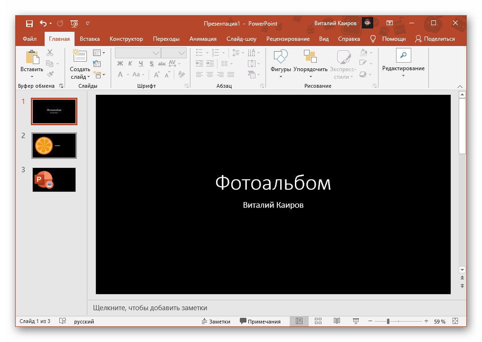Click the Shapes (Фигуры) icon
The image size is (482, 342).
281,56
